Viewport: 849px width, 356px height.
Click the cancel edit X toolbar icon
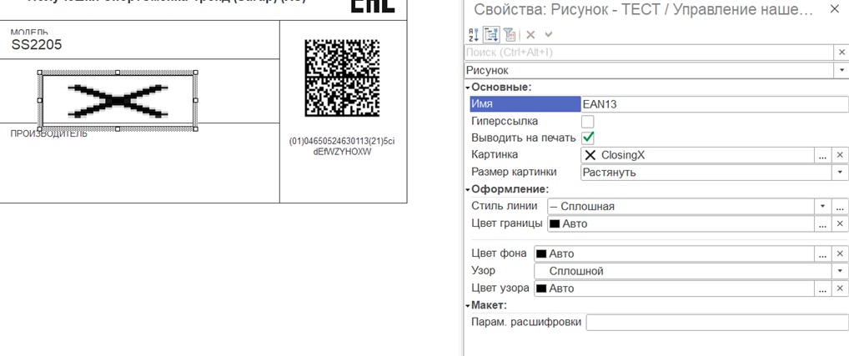coord(530,35)
